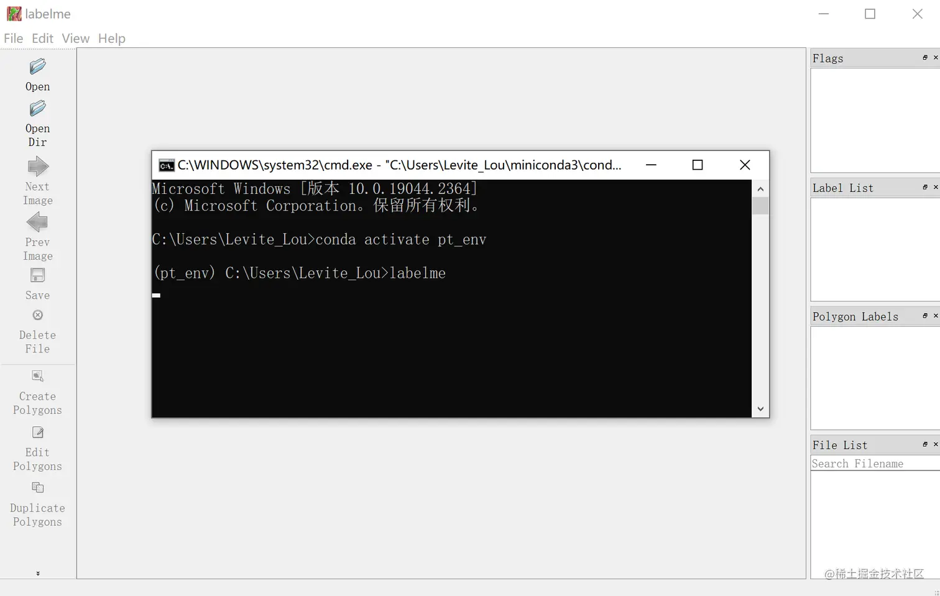The width and height of the screenshot is (940, 596).
Task: Click the Polygon Labels panel title
Action: point(855,316)
